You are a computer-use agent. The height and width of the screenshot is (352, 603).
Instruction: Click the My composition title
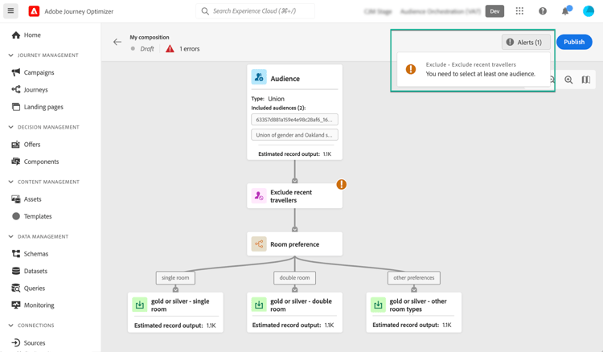tap(150, 37)
